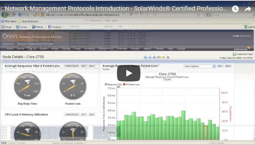Open the Overview view
This screenshot has height=145, width=255.
(122, 48)
